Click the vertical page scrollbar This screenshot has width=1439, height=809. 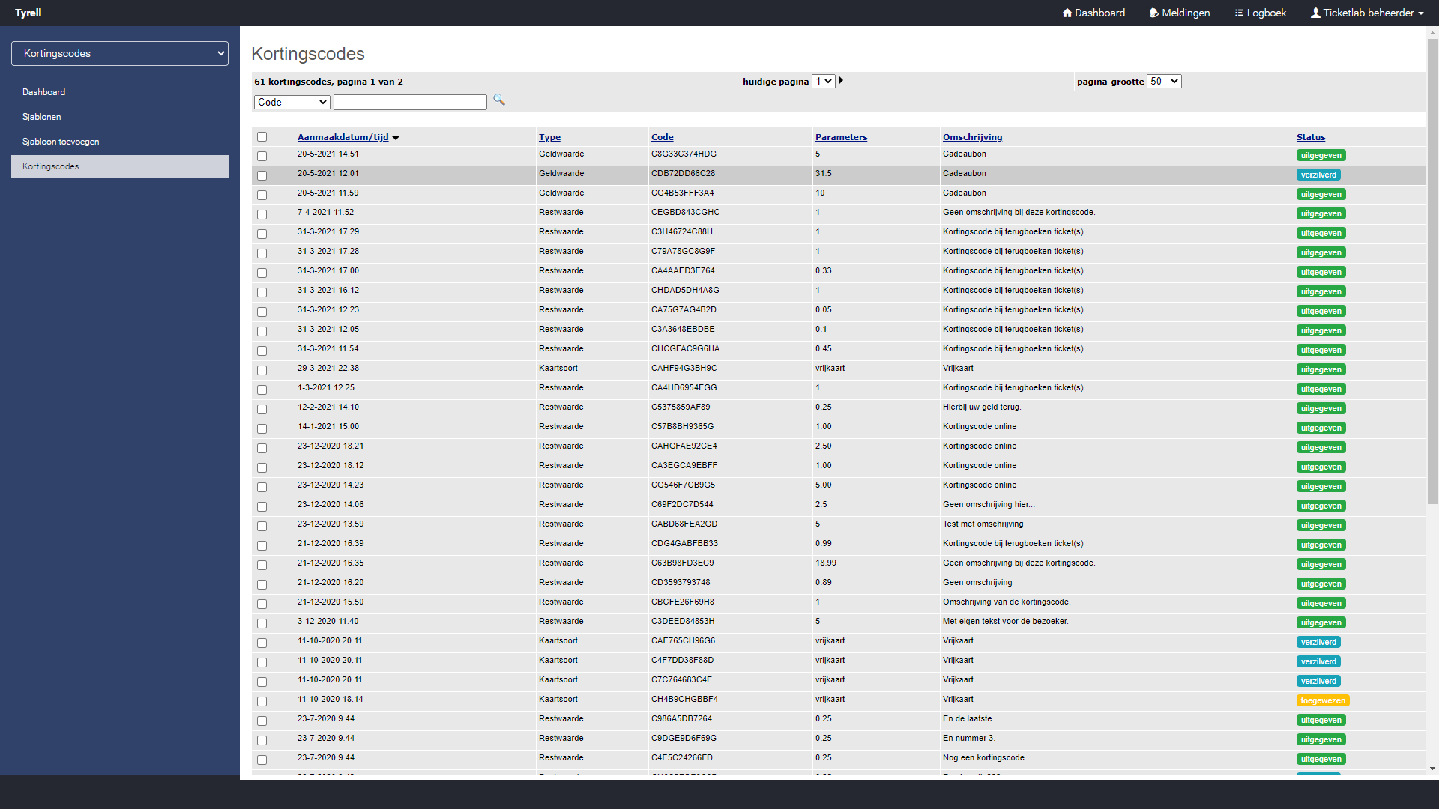pyautogui.click(x=1432, y=271)
